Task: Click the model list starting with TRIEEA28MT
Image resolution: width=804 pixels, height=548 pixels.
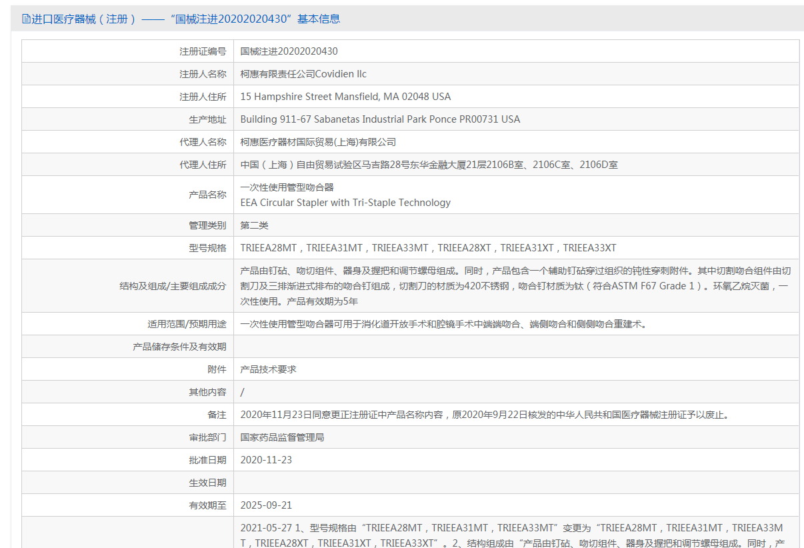Action: click(428, 248)
